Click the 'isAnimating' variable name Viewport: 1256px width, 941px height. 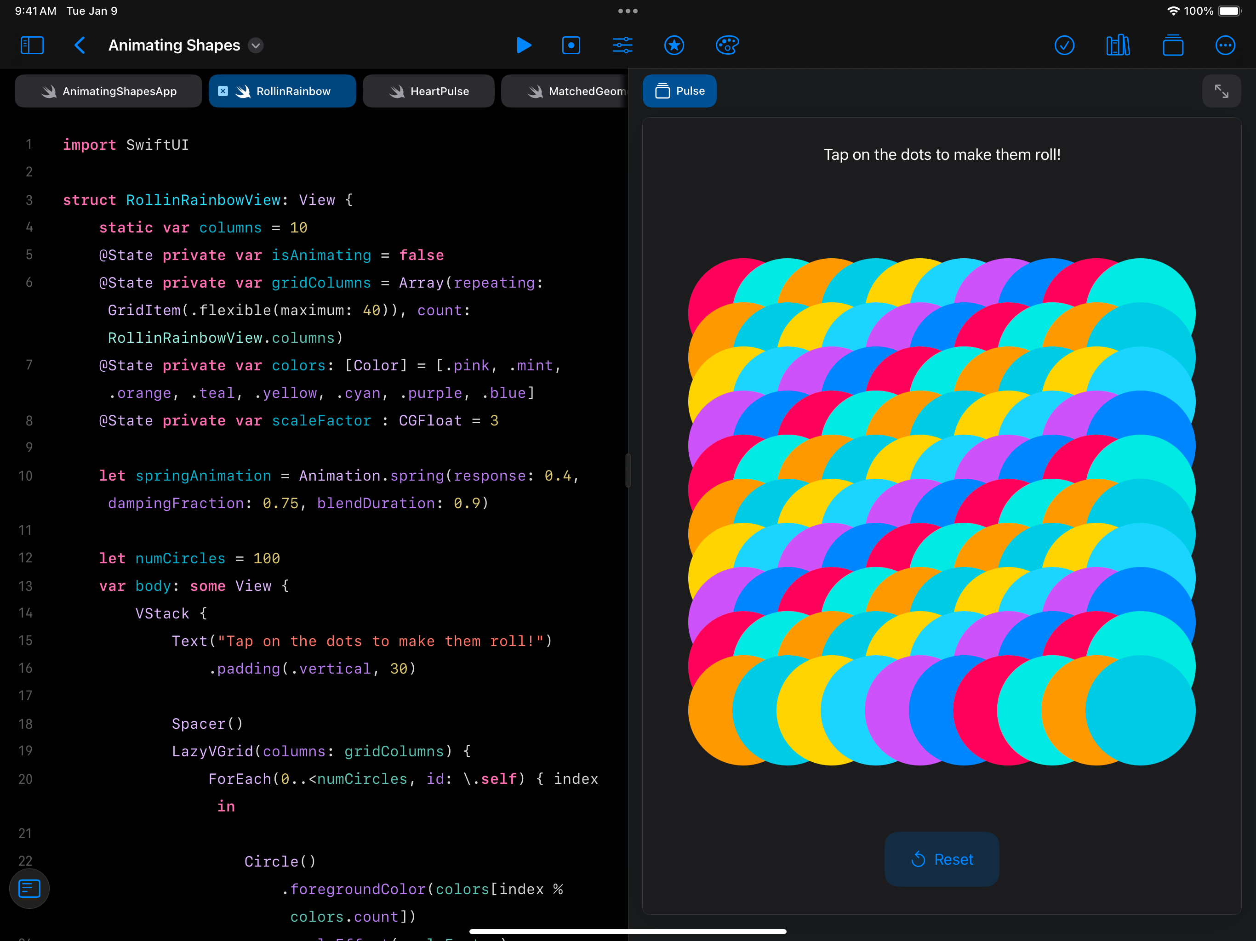click(321, 255)
